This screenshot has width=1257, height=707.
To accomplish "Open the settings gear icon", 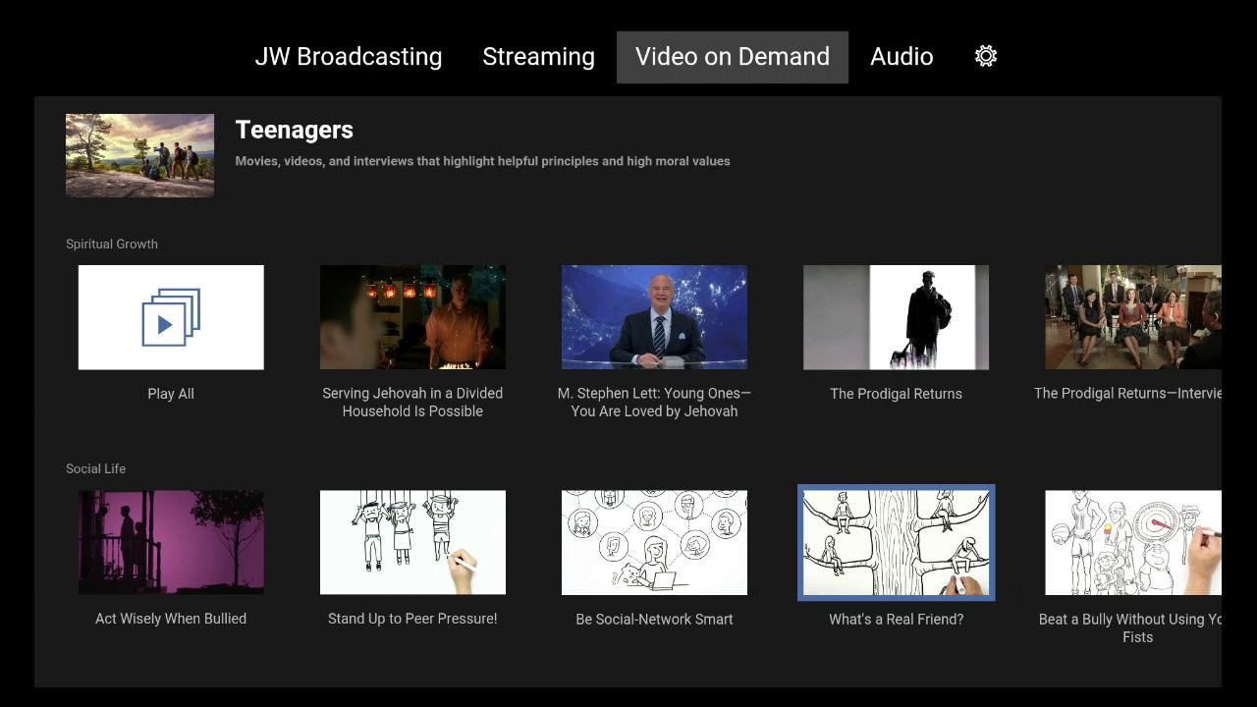I will (986, 56).
